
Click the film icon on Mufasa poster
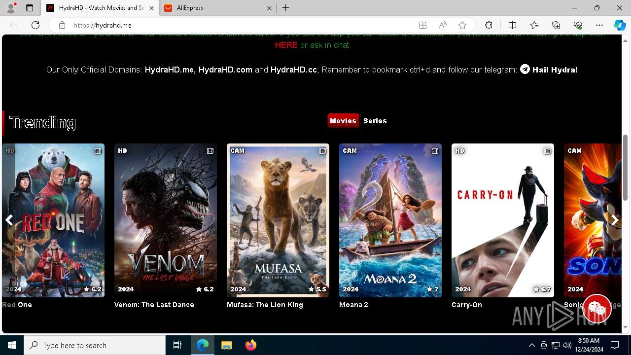pos(322,151)
